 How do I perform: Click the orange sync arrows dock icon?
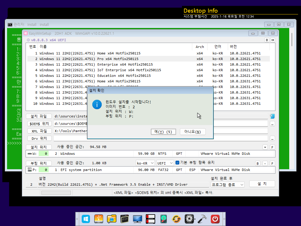click(x=176, y=219)
